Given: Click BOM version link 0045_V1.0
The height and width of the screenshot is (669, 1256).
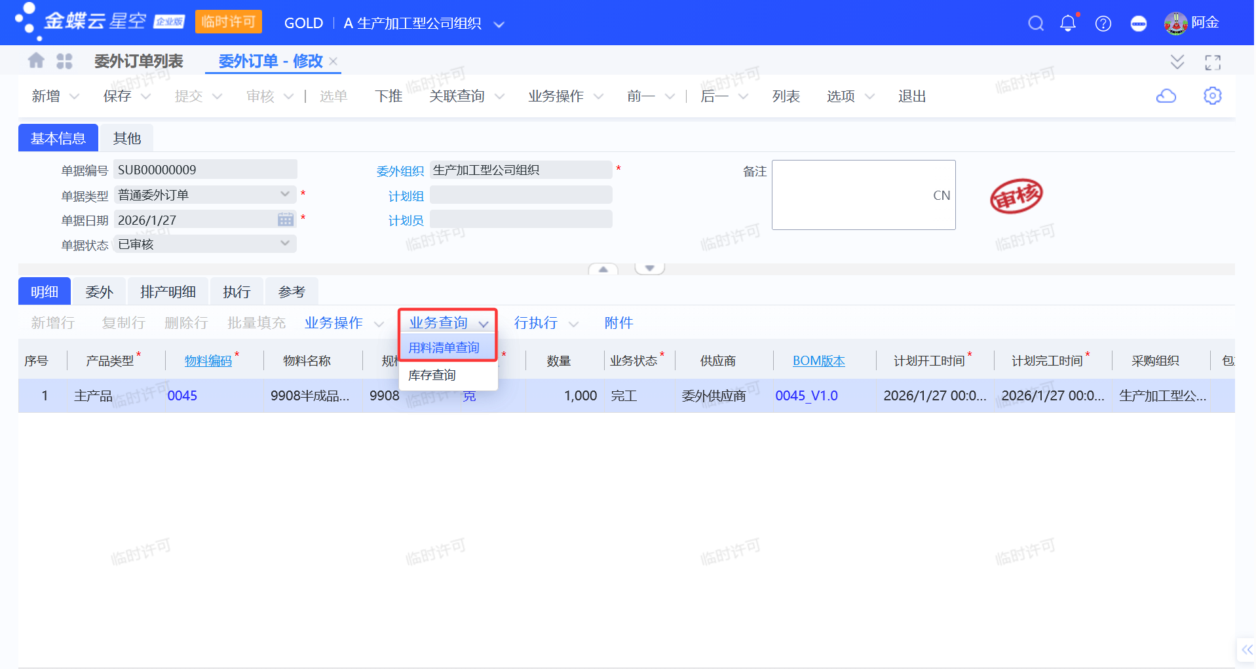Looking at the screenshot, I should tap(806, 396).
